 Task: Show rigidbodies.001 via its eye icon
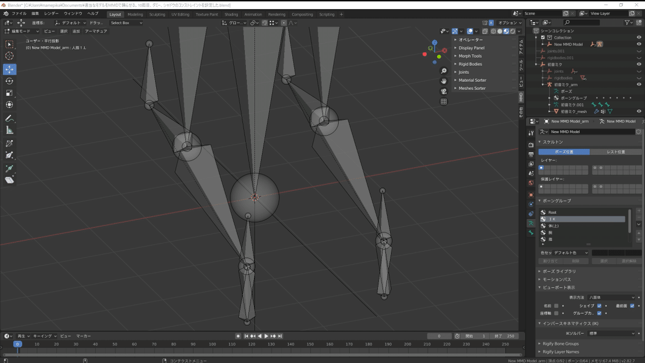coord(639,58)
